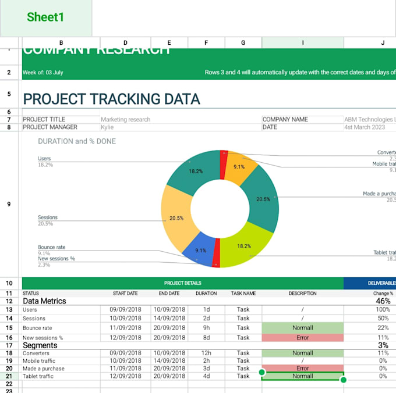The height and width of the screenshot is (393, 396).
Task: Select the red Error cell in row 16
Action: 303,338
